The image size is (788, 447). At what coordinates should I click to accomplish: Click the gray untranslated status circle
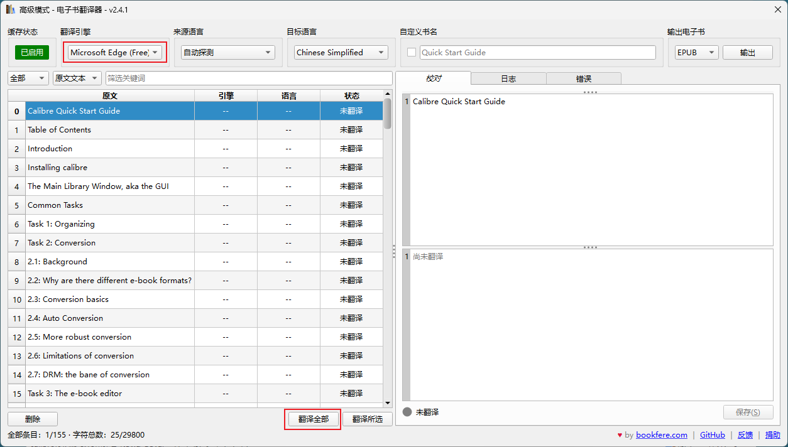[x=407, y=412]
